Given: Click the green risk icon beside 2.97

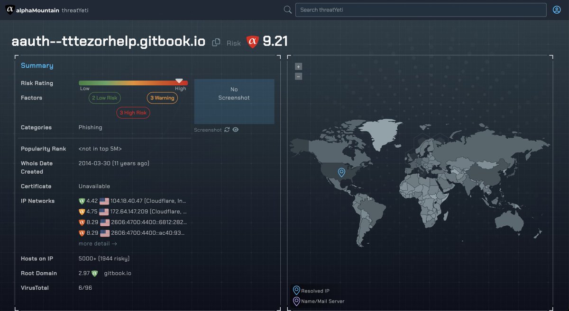Looking at the screenshot, I should click(x=94, y=273).
